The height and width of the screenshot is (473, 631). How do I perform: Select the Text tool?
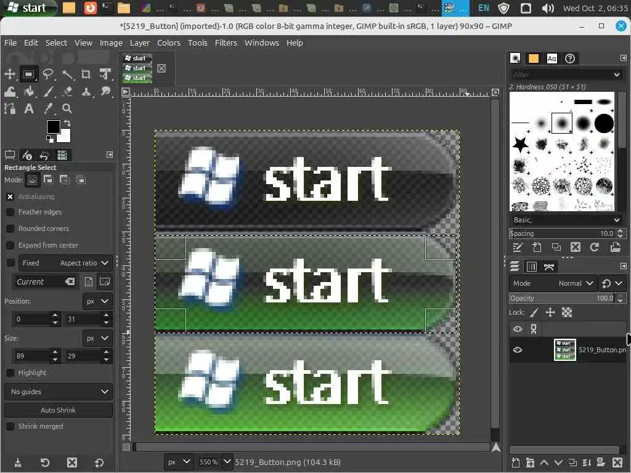(28, 108)
